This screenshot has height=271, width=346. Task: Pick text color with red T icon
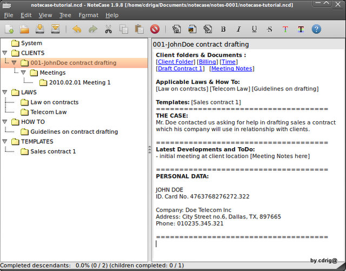(x=285, y=29)
